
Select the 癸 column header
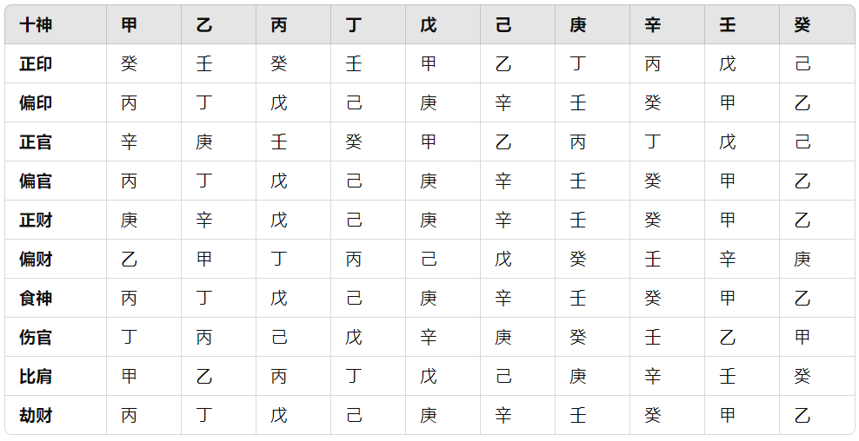[x=802, y=25]
